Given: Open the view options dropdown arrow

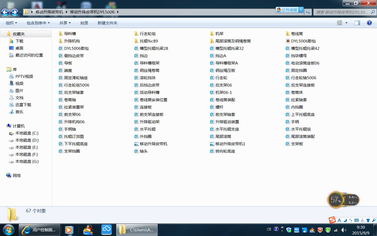Looking at the screenshot, I should [x=346, y=23].
